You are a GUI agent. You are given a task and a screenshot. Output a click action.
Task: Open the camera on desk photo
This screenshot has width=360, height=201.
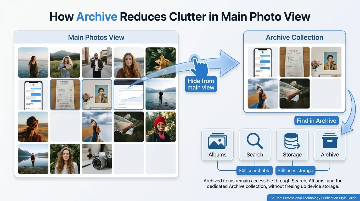[97, 159]
